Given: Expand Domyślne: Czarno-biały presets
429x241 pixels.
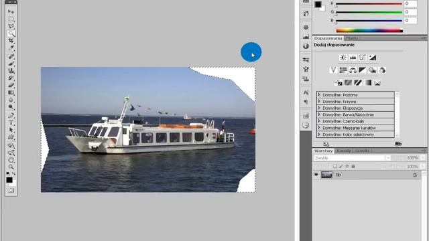Looking at the screenshot, I should click(x=319, y=121).
